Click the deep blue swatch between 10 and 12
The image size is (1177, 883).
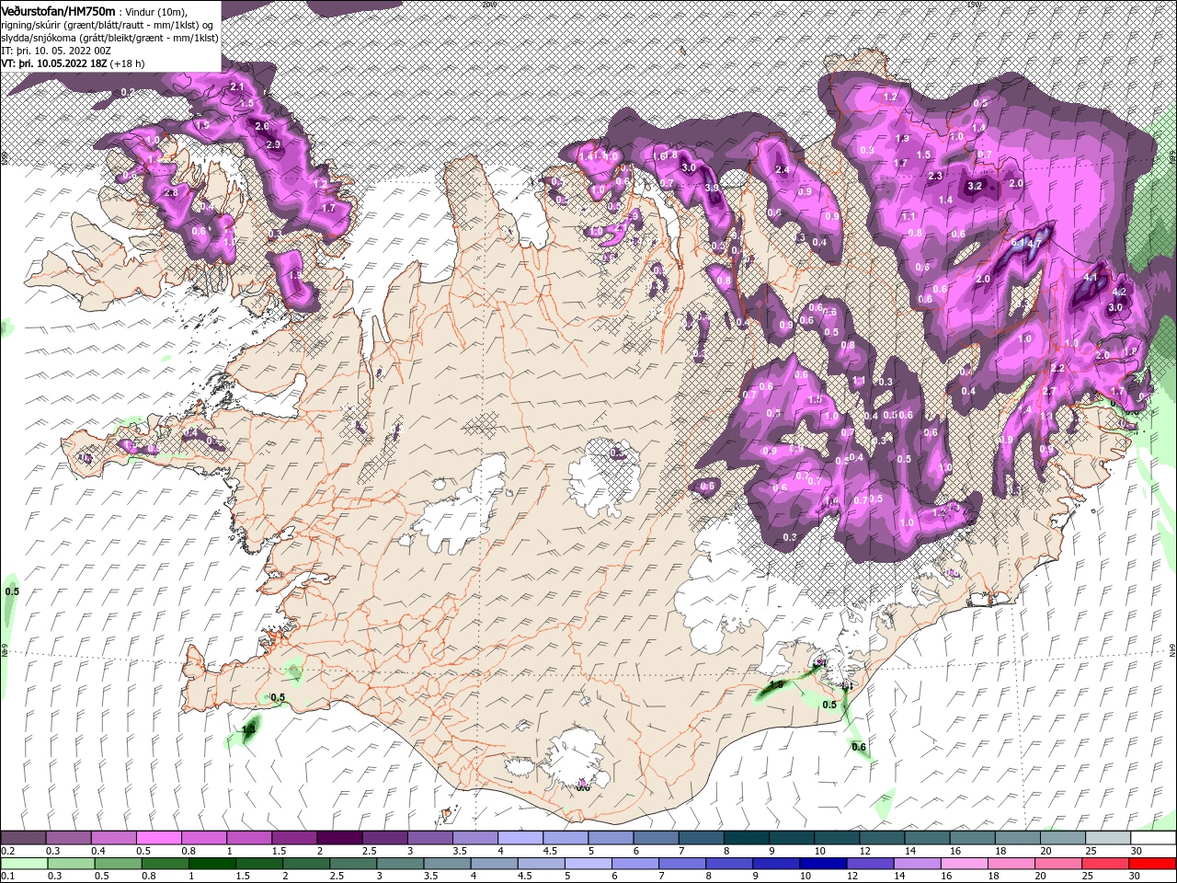[x=823, y=864]
